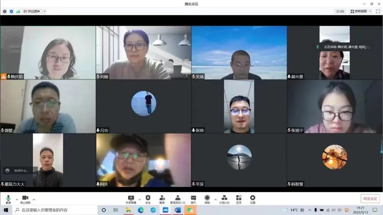Open the Chat (聊天) panel
Screen dimensions: 383x215
[193, 199]
